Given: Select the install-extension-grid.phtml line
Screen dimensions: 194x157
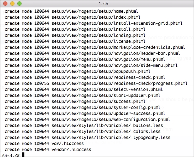Looking at the screenshot, I should [94, 23].
